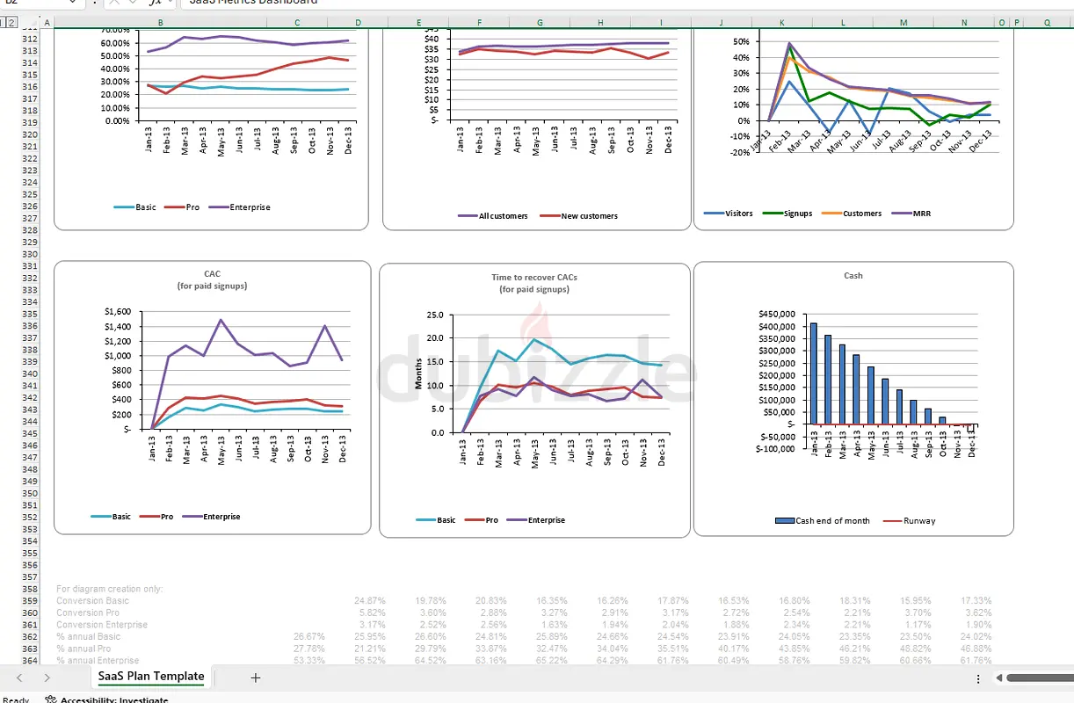Expand outline to level 2

12,22
